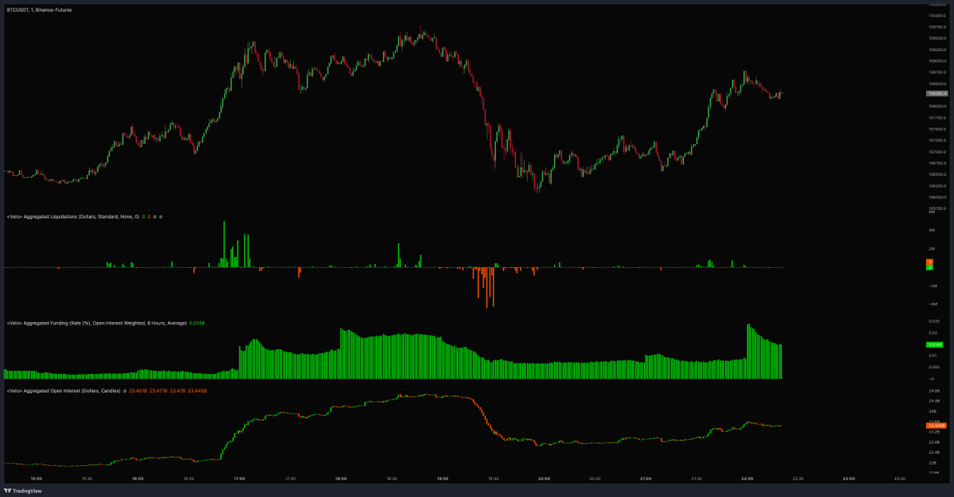Click the BTCUSDT Binance-Futures symbol title
954x497 pixels.
pyautogui.click(x=40, y=10)
